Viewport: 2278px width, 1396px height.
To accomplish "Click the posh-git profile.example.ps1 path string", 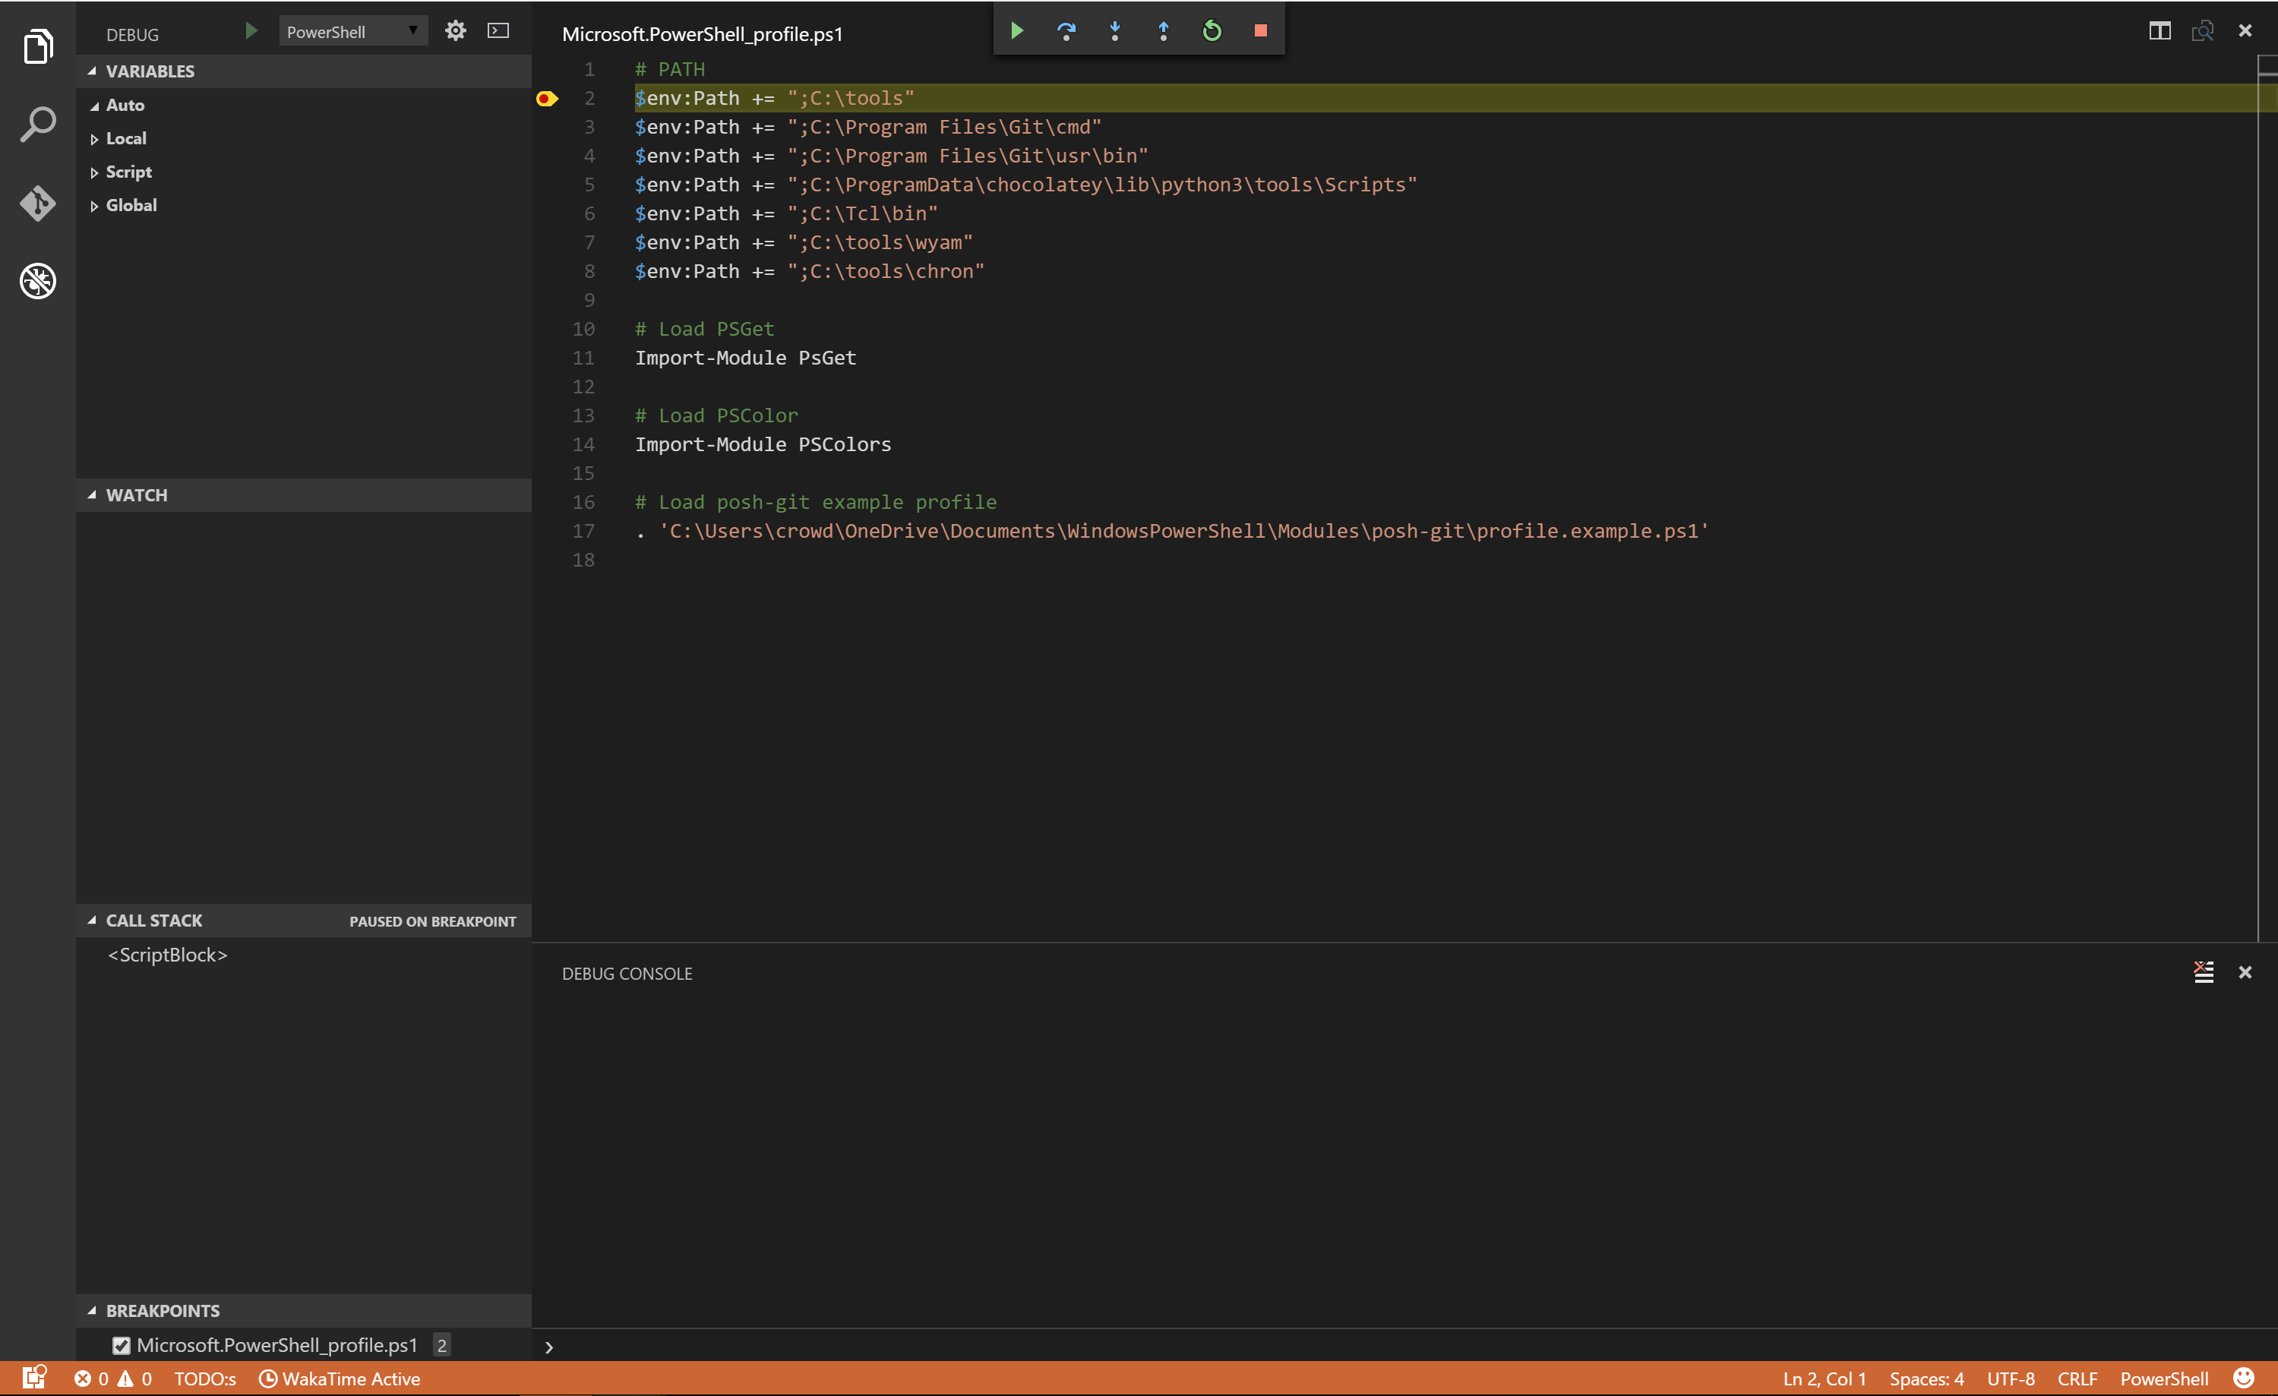I will pyautogui.click(x=1183, y=531).
